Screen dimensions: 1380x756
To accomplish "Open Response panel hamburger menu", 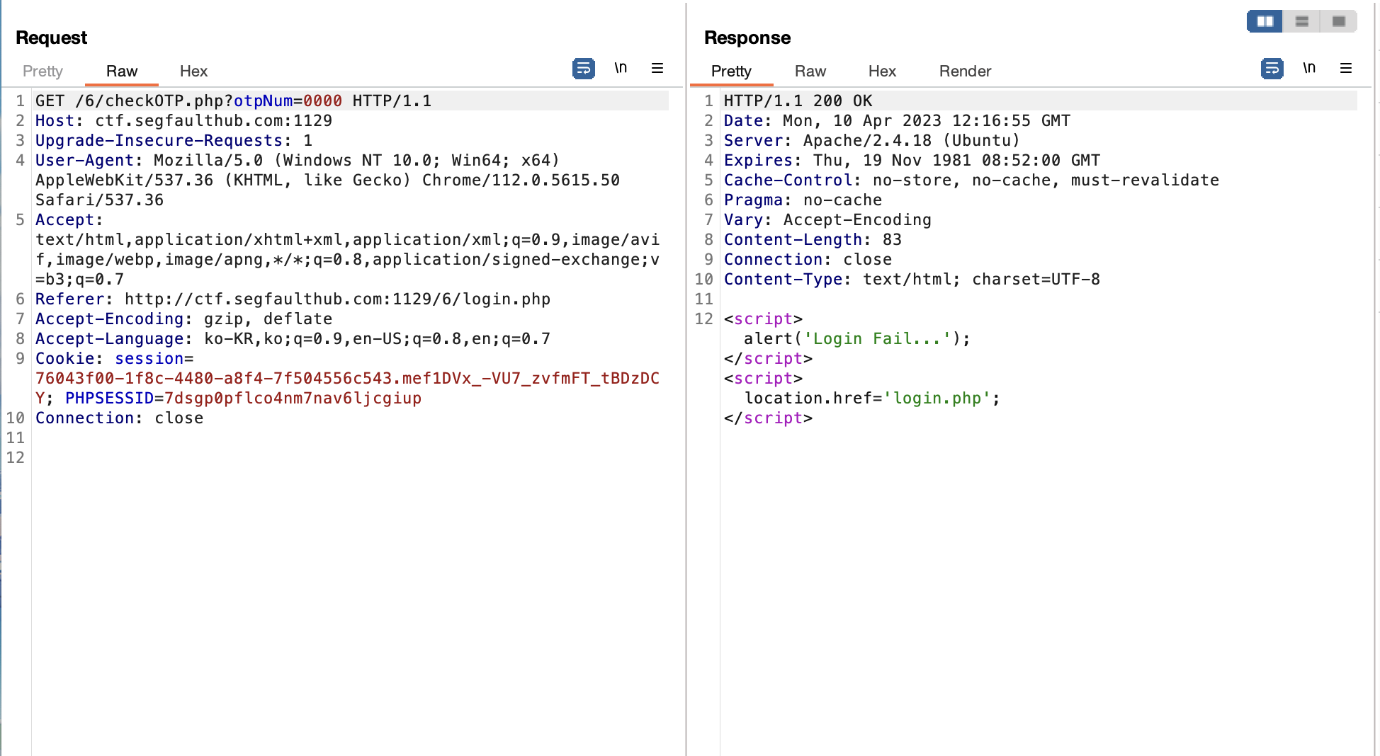I will tap(1346, 68).
